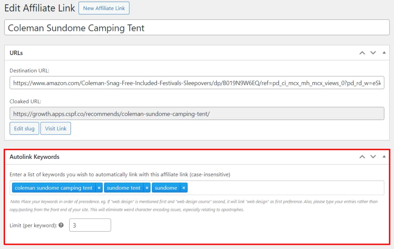Delete the 'sundome' keyword tag
The image size is (394, 249).
pos(184,188)
